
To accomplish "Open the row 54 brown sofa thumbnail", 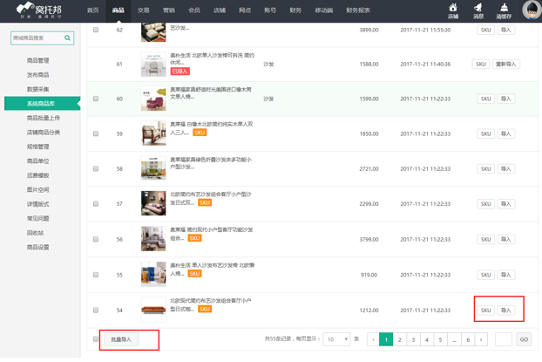I will click(153, 310).
